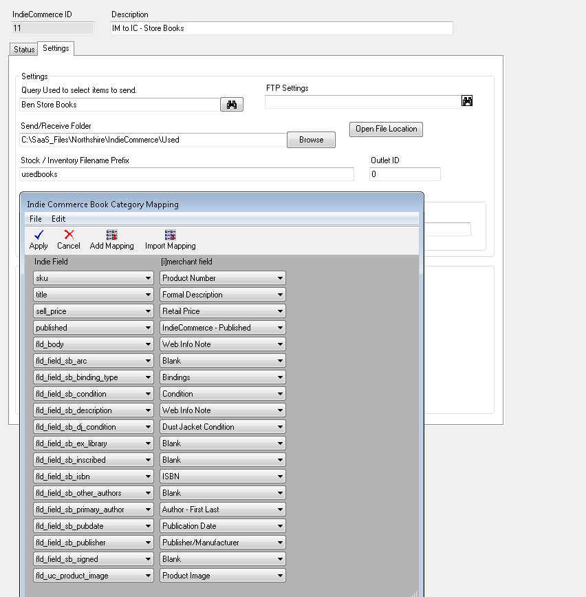
Task: Click the Browse button
Action: click(x=311, y=140)
